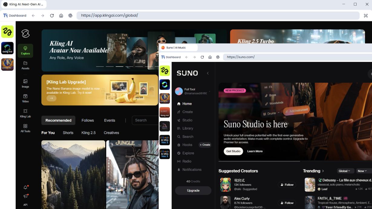Open All Tools in Kling sidebar
This screenshot has height=209, width=372.
click(x=25, y=128)
